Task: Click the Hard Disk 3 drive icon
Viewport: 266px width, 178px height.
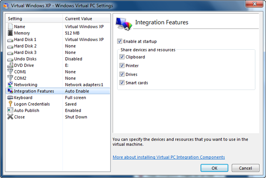Action: click(x=10, y=53)
